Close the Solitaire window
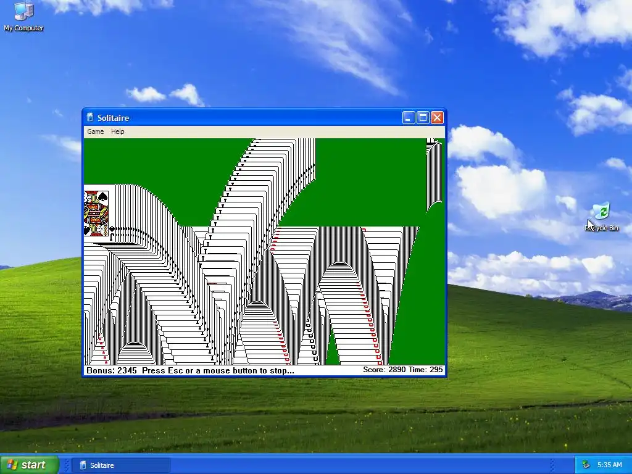 point(438,118)
